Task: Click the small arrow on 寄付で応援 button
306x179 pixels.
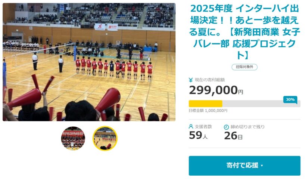Action: coord(262,166)
